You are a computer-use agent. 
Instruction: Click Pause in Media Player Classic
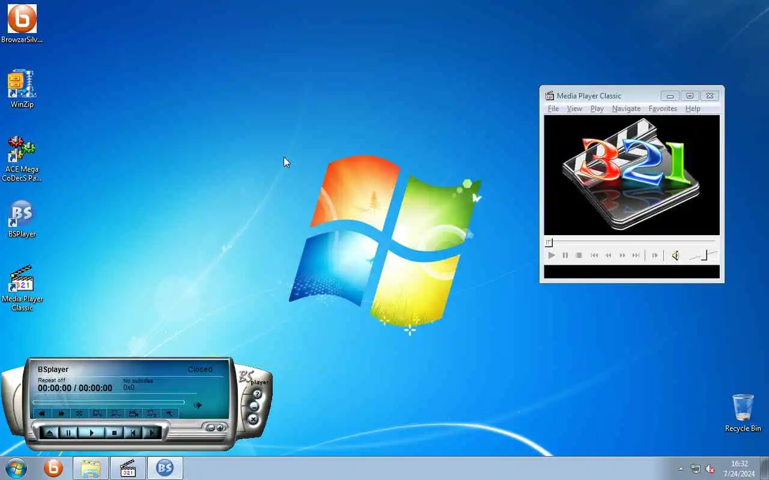pos(565,256)
